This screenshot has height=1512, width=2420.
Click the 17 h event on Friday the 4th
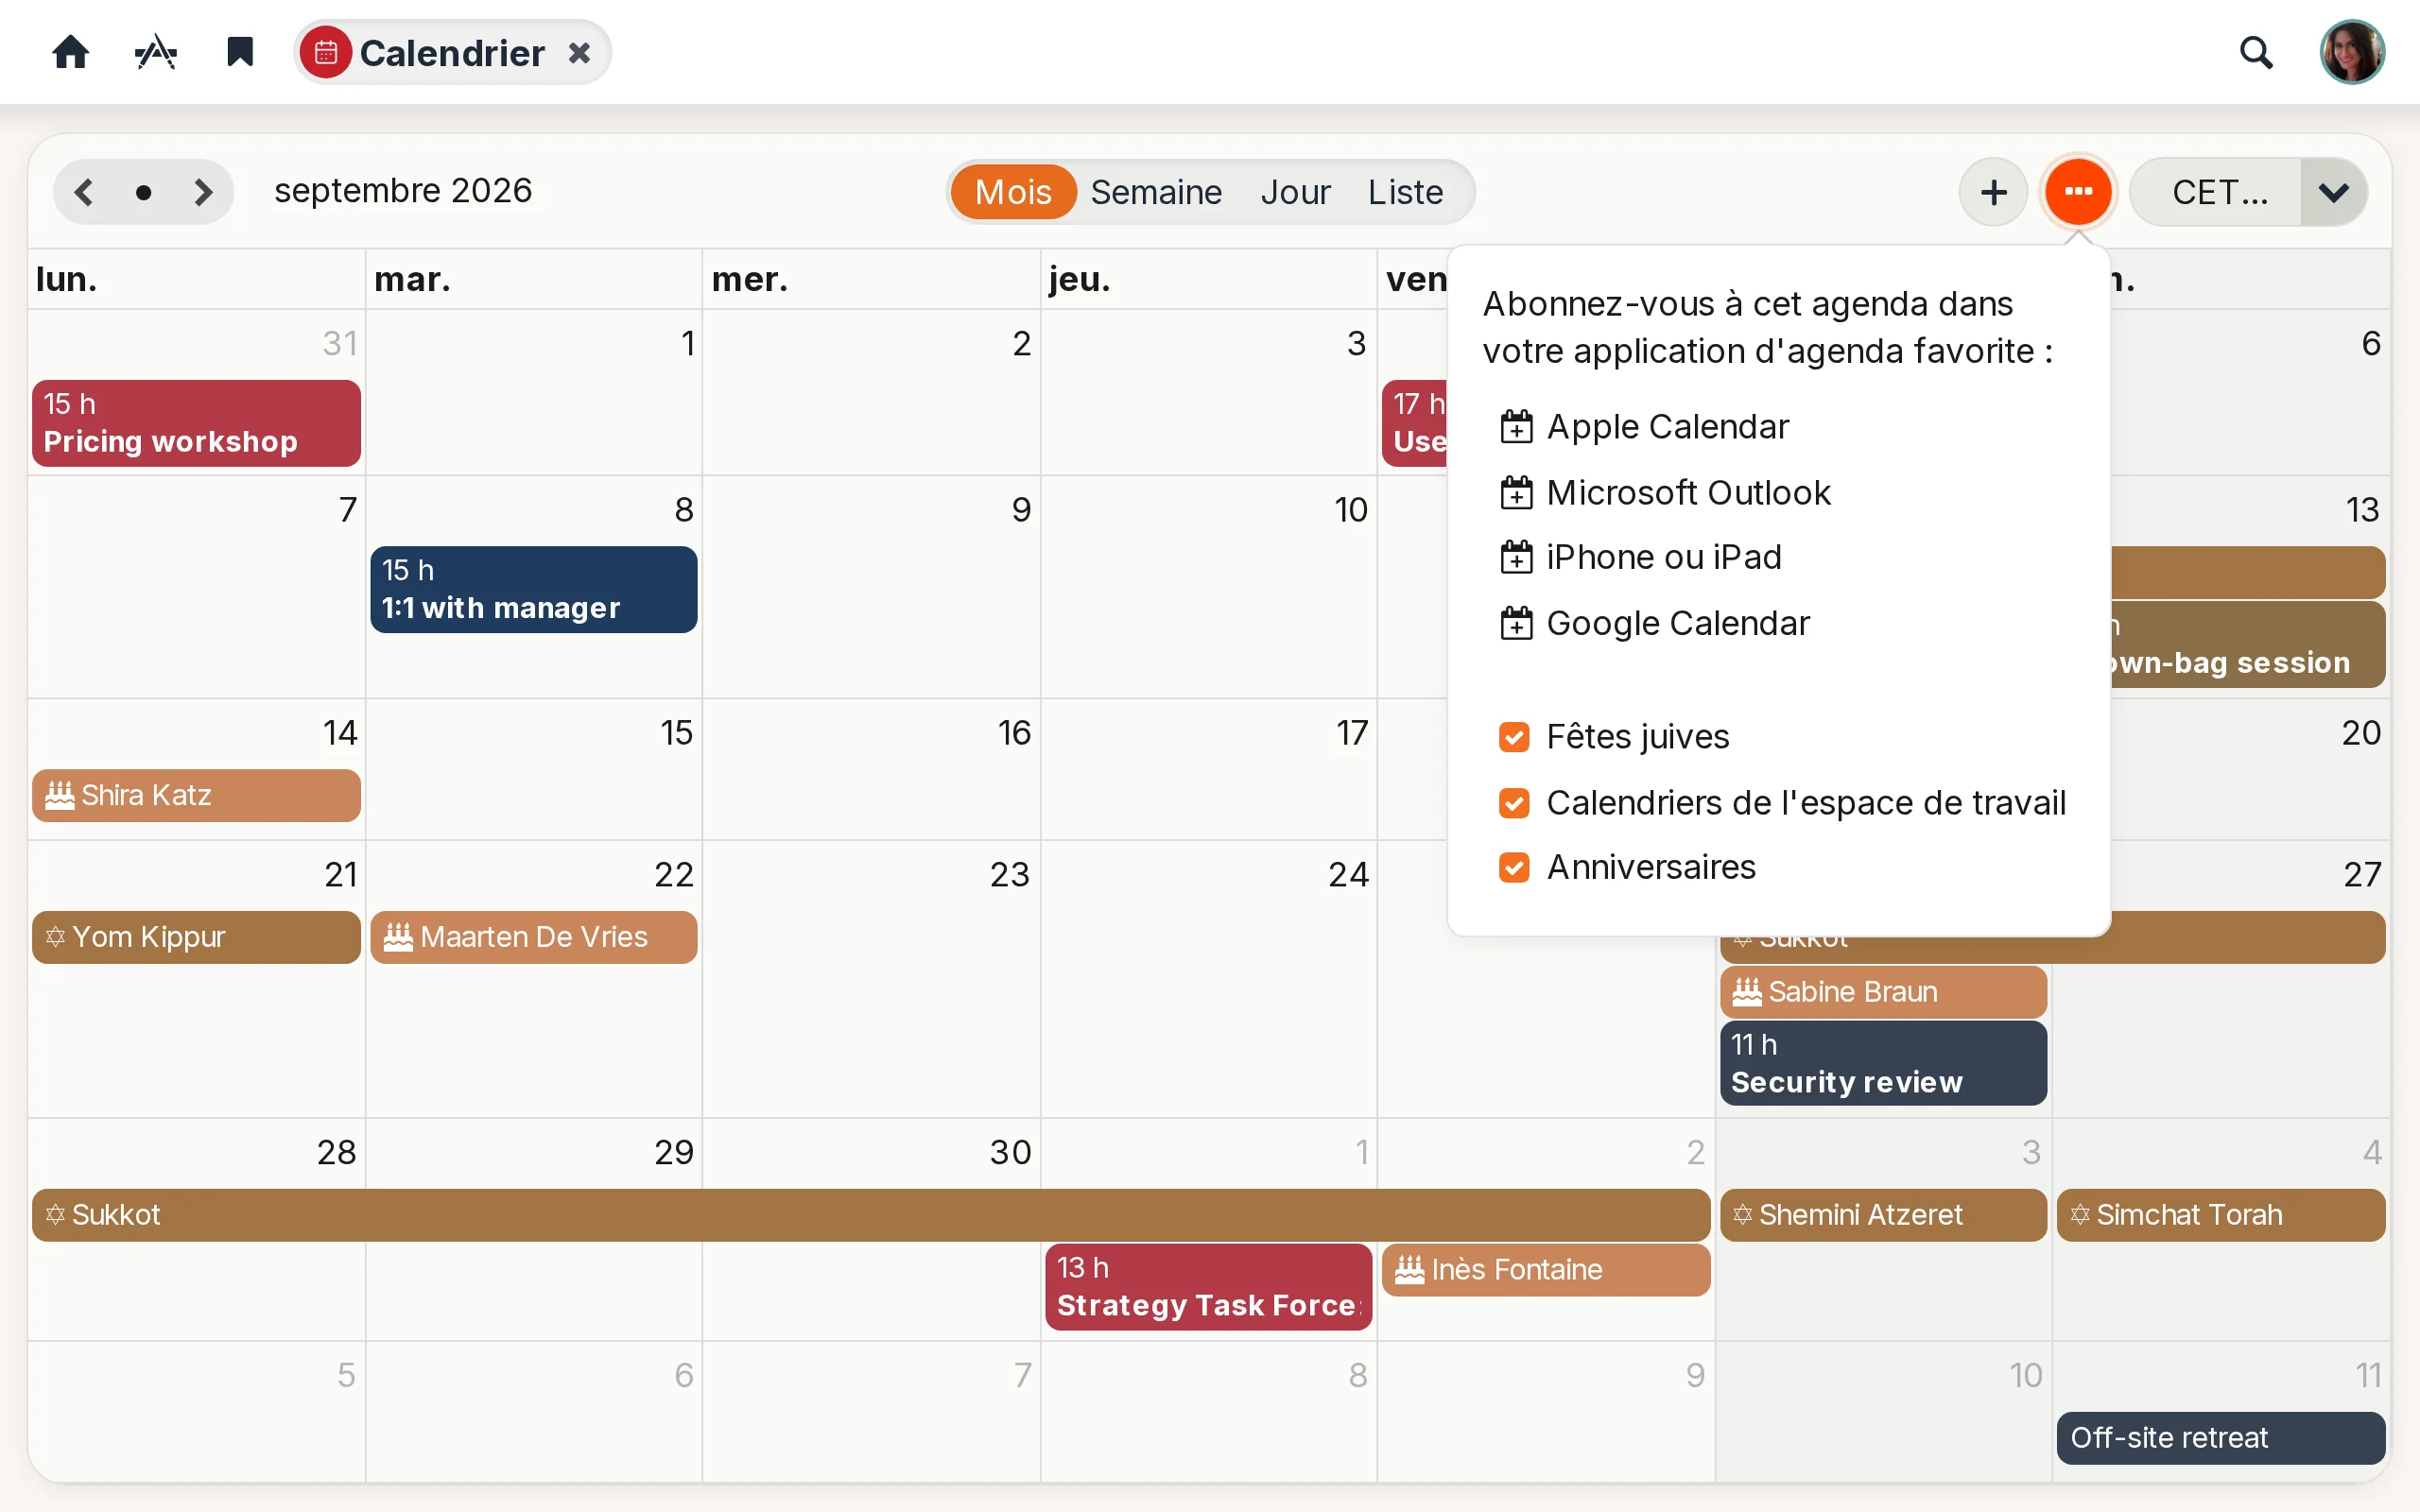1414,423
